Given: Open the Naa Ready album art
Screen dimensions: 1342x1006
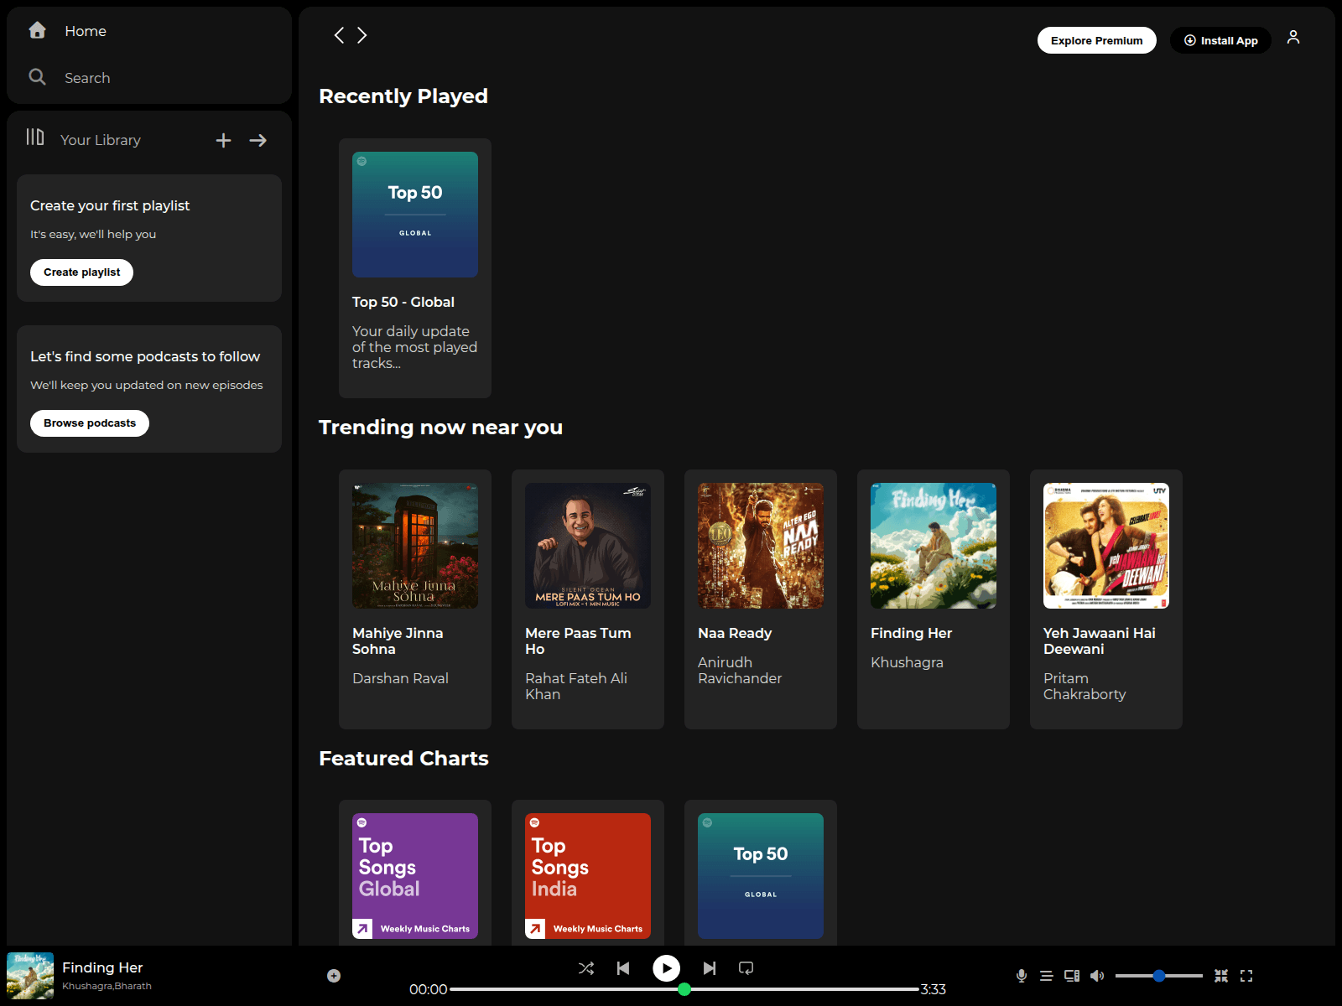Looking at the screenshot, I should [x=761, y=546].
